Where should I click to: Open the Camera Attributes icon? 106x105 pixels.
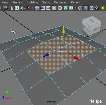coord(11,8)
